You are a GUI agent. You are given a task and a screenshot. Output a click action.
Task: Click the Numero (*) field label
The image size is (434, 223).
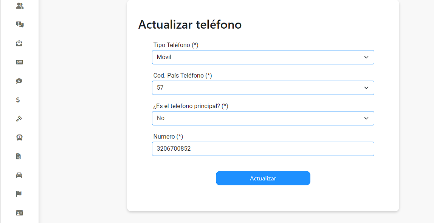click(x=168, y=136)
